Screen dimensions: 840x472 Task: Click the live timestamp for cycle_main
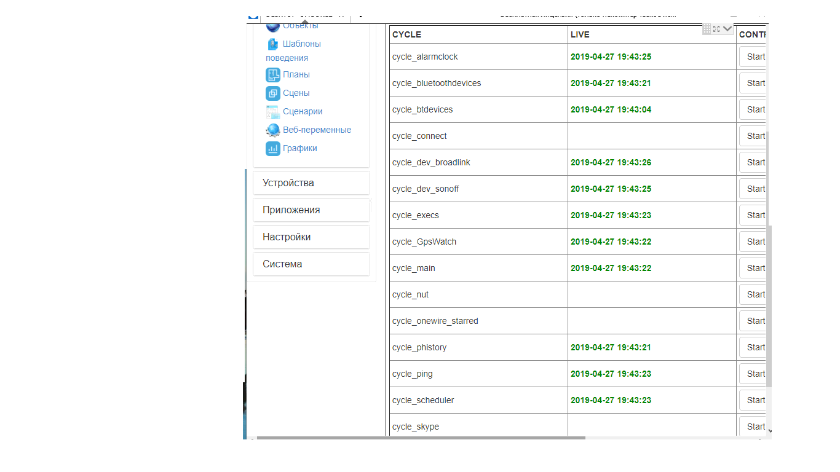tap(611, 268)
